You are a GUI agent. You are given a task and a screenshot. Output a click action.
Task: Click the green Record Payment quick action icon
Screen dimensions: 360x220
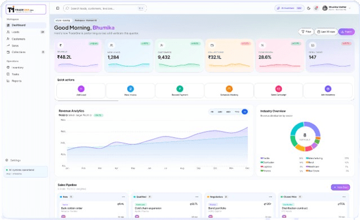[180, 89]
